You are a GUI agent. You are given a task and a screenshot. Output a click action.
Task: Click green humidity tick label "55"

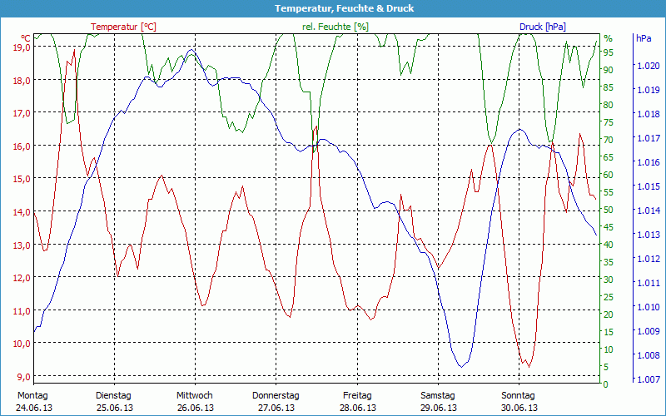coord(609,193)
